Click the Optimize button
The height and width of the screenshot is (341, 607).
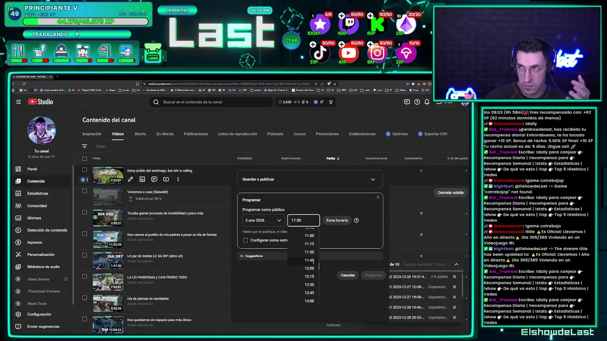(396, 134)
